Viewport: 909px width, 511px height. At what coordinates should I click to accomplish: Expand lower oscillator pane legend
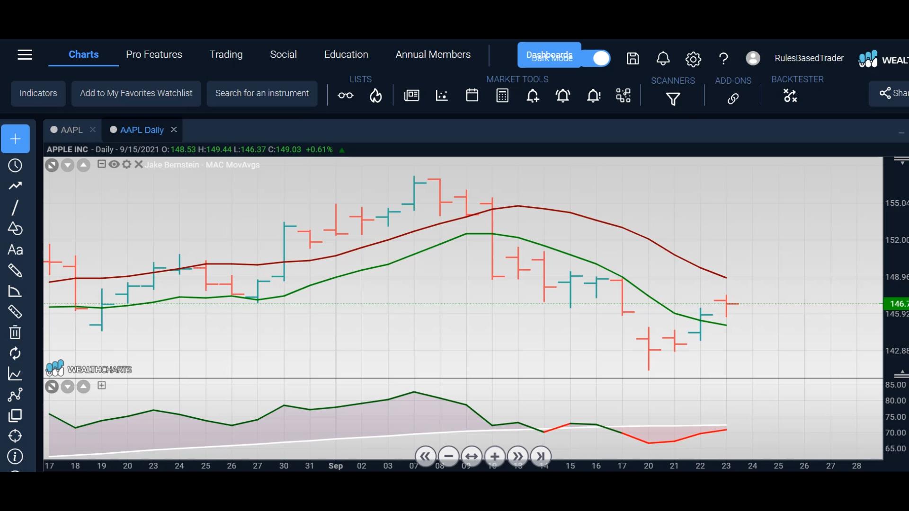point(101,386)
